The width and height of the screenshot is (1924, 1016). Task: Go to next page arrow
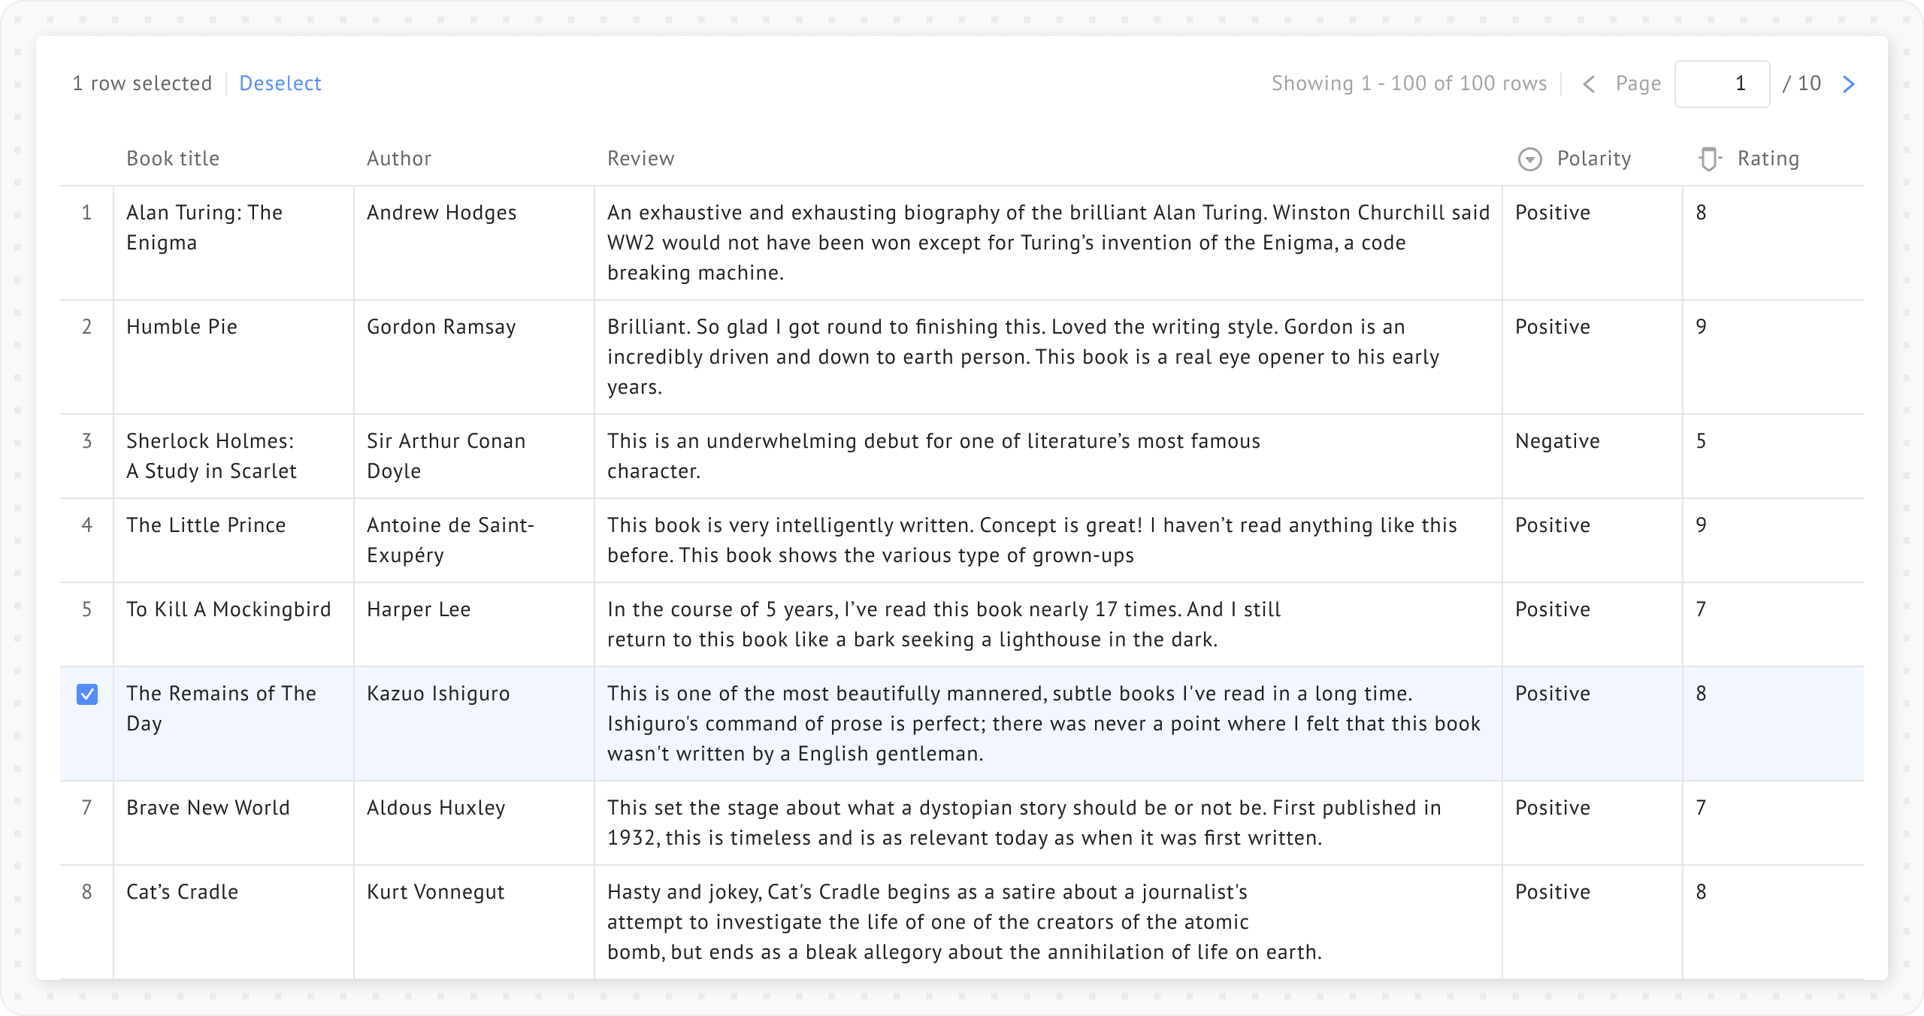pyautogui.click(x=1849, y=84)
